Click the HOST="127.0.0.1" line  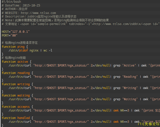pyautogui.click(x=16, y=31)
